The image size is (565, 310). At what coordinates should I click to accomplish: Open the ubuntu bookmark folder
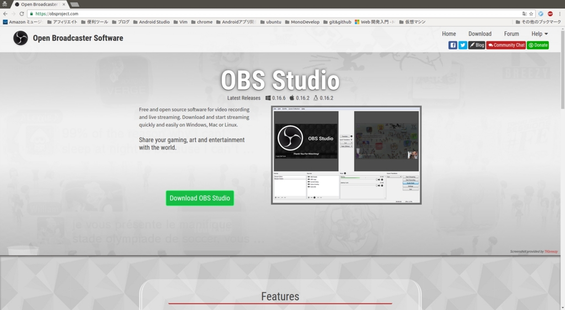click(x=270, y=22)
